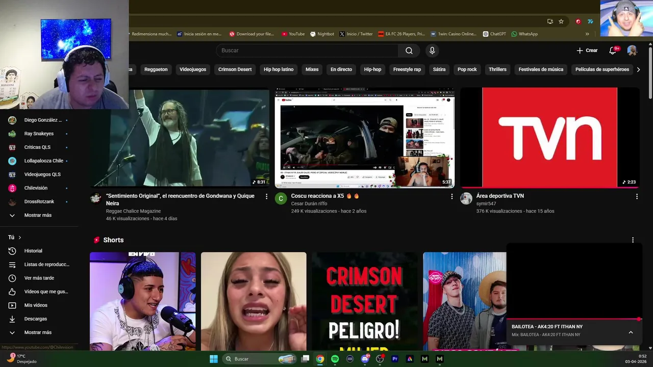Click the YouTube search magnifier button
Screen dimensions: 653x367
(x=409, y=50)
